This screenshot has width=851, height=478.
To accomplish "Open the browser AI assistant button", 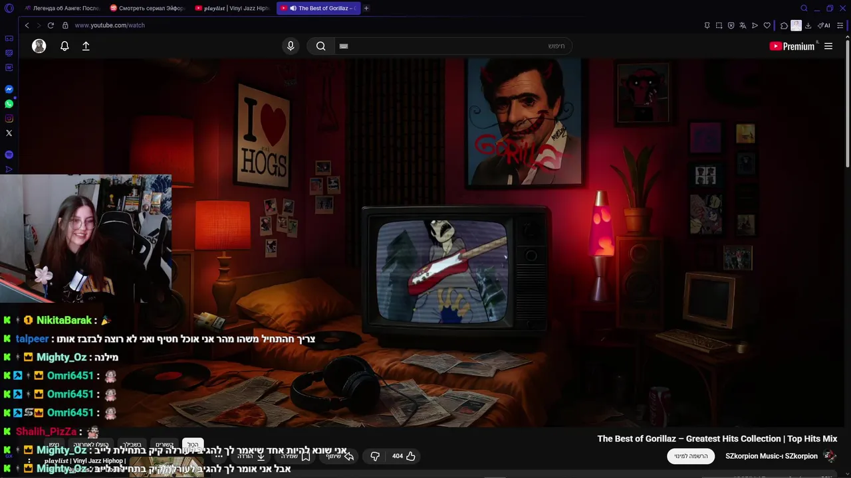I will click(x=824, y=25).
